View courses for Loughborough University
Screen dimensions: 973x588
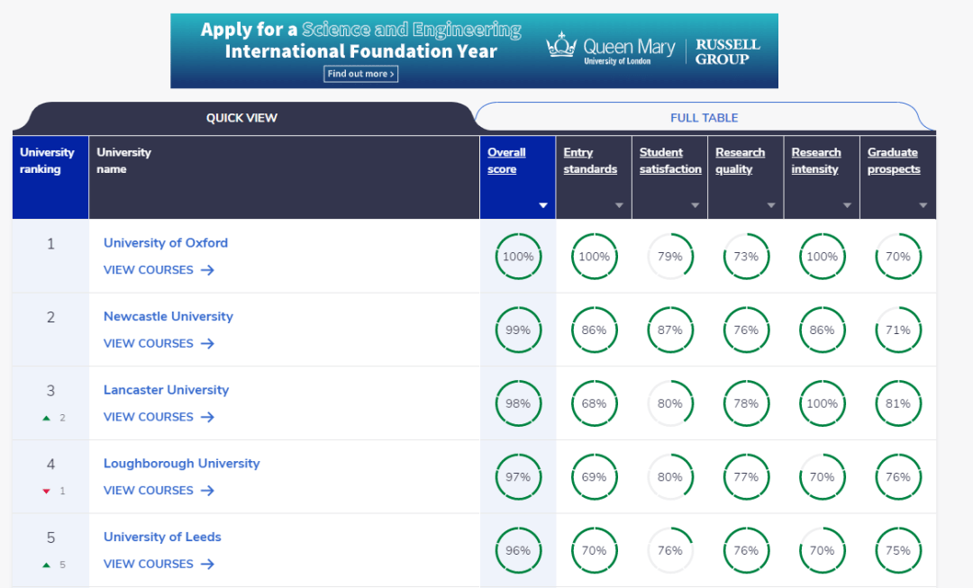(x=159, y=491)
